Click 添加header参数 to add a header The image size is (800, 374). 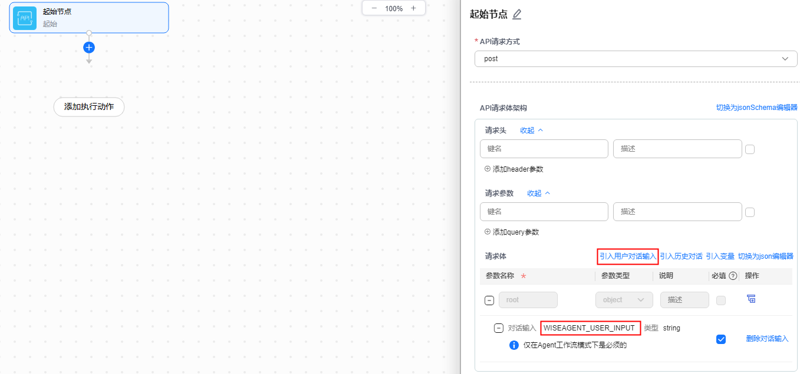point(513,169)
